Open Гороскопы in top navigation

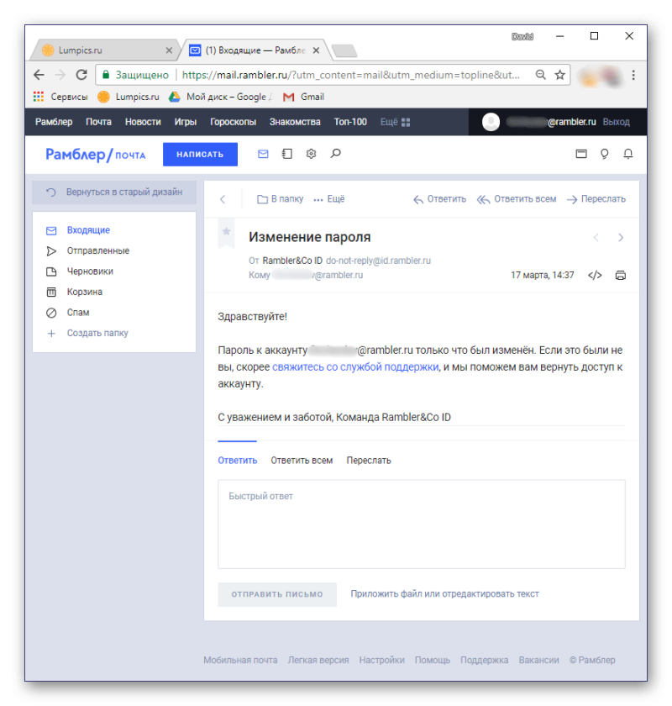click(x=233, y=122)
